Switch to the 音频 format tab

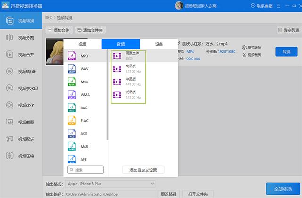121,44
